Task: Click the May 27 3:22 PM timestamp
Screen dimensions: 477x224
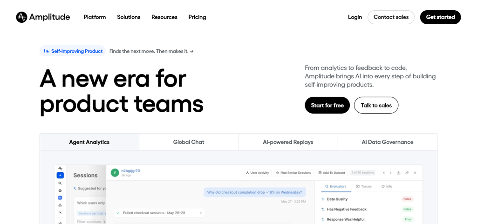Action: [x=293, y=202]
